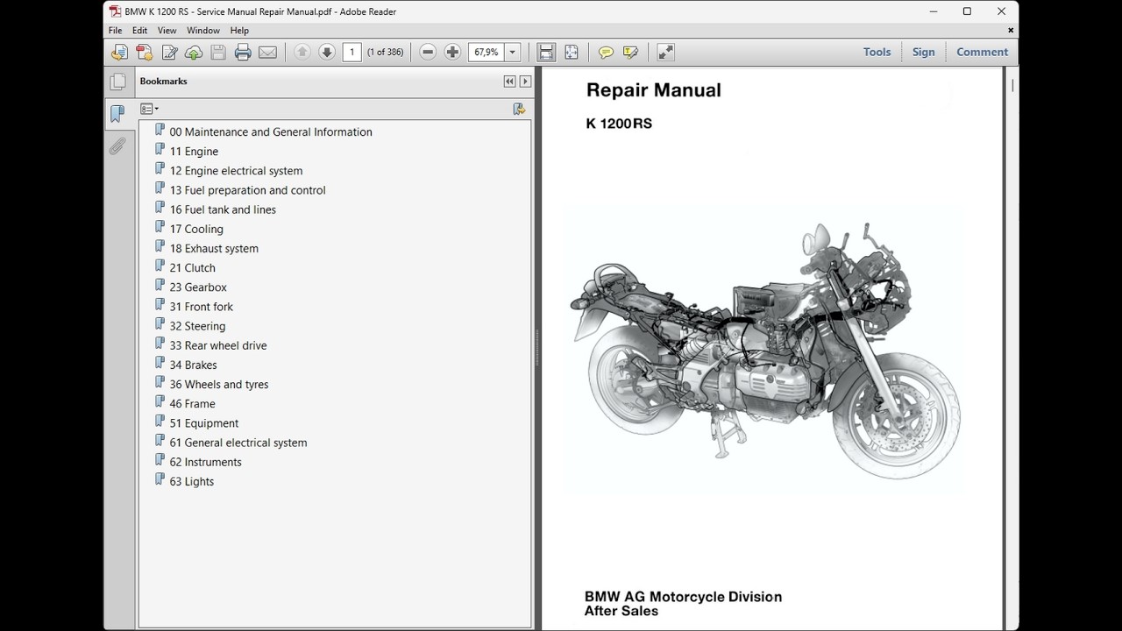Print the document with the printer icon
Image resolution: width=1122 pixels, height=631 pixels.
point(243,53)
